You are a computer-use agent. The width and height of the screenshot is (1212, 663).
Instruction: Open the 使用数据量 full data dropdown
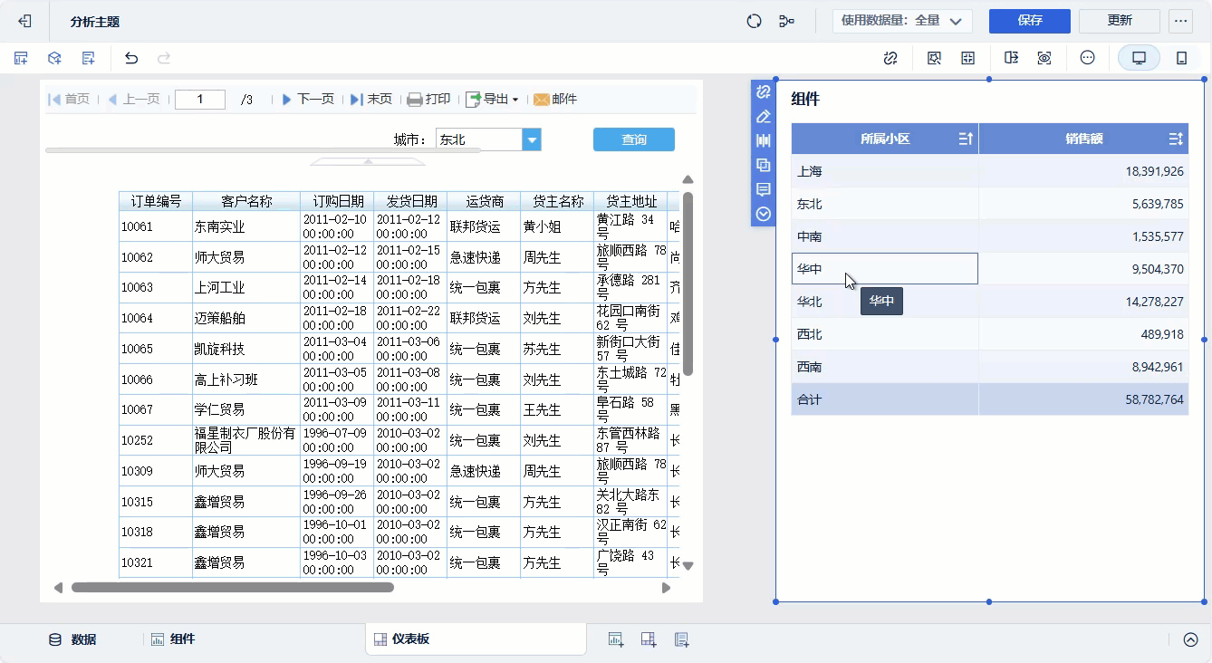[902, 20]
